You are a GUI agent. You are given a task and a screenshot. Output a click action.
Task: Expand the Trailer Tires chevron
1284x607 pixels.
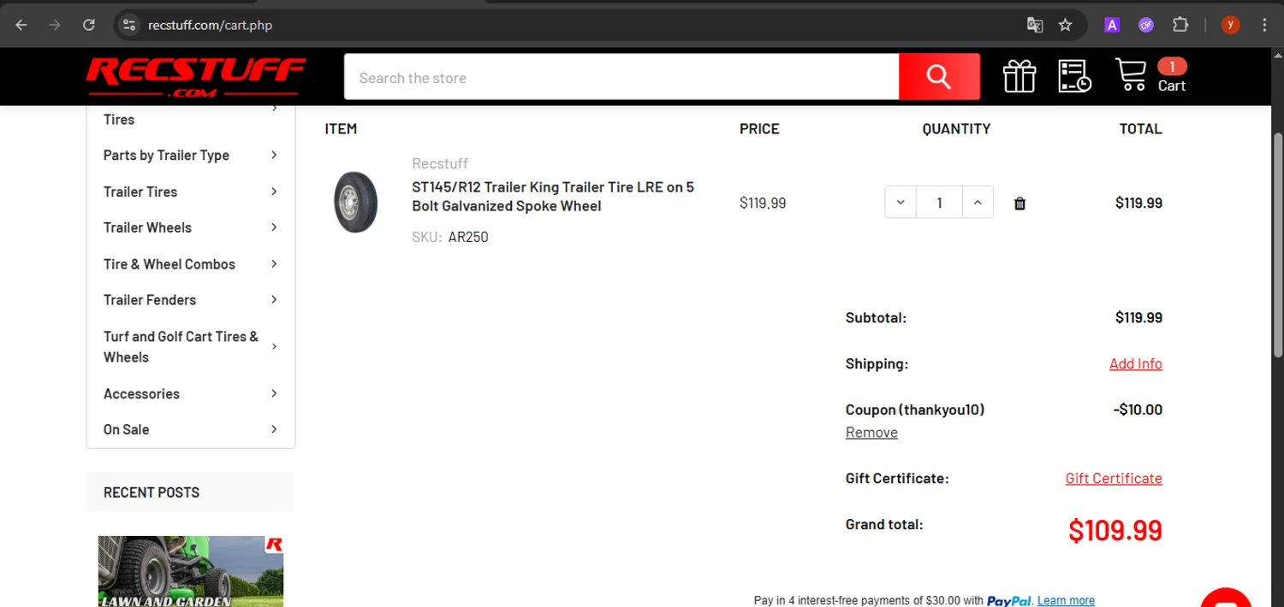coord(274,192)
